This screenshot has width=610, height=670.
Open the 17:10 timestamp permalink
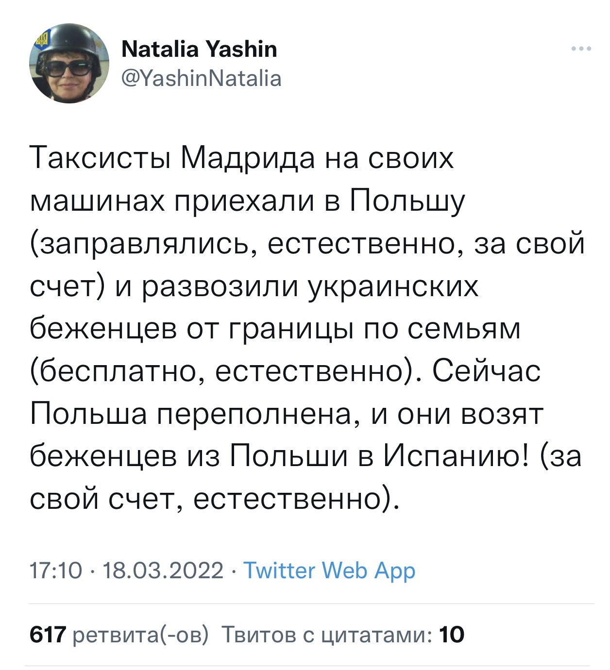pos(56,570)
